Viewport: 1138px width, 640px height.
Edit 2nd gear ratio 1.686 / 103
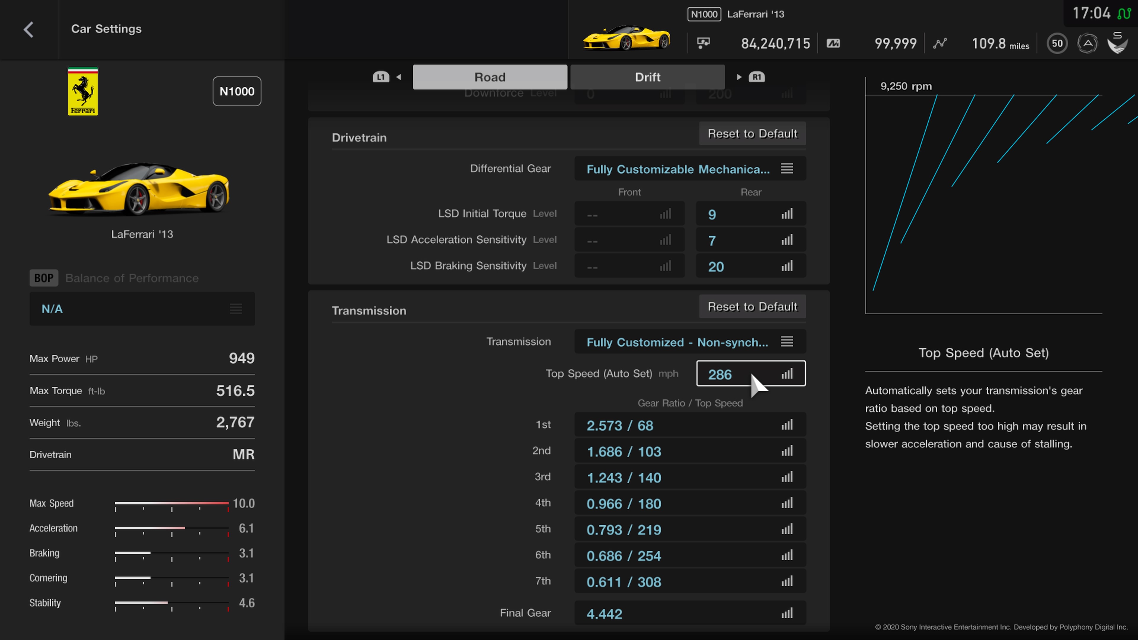(x=690, y=451)
